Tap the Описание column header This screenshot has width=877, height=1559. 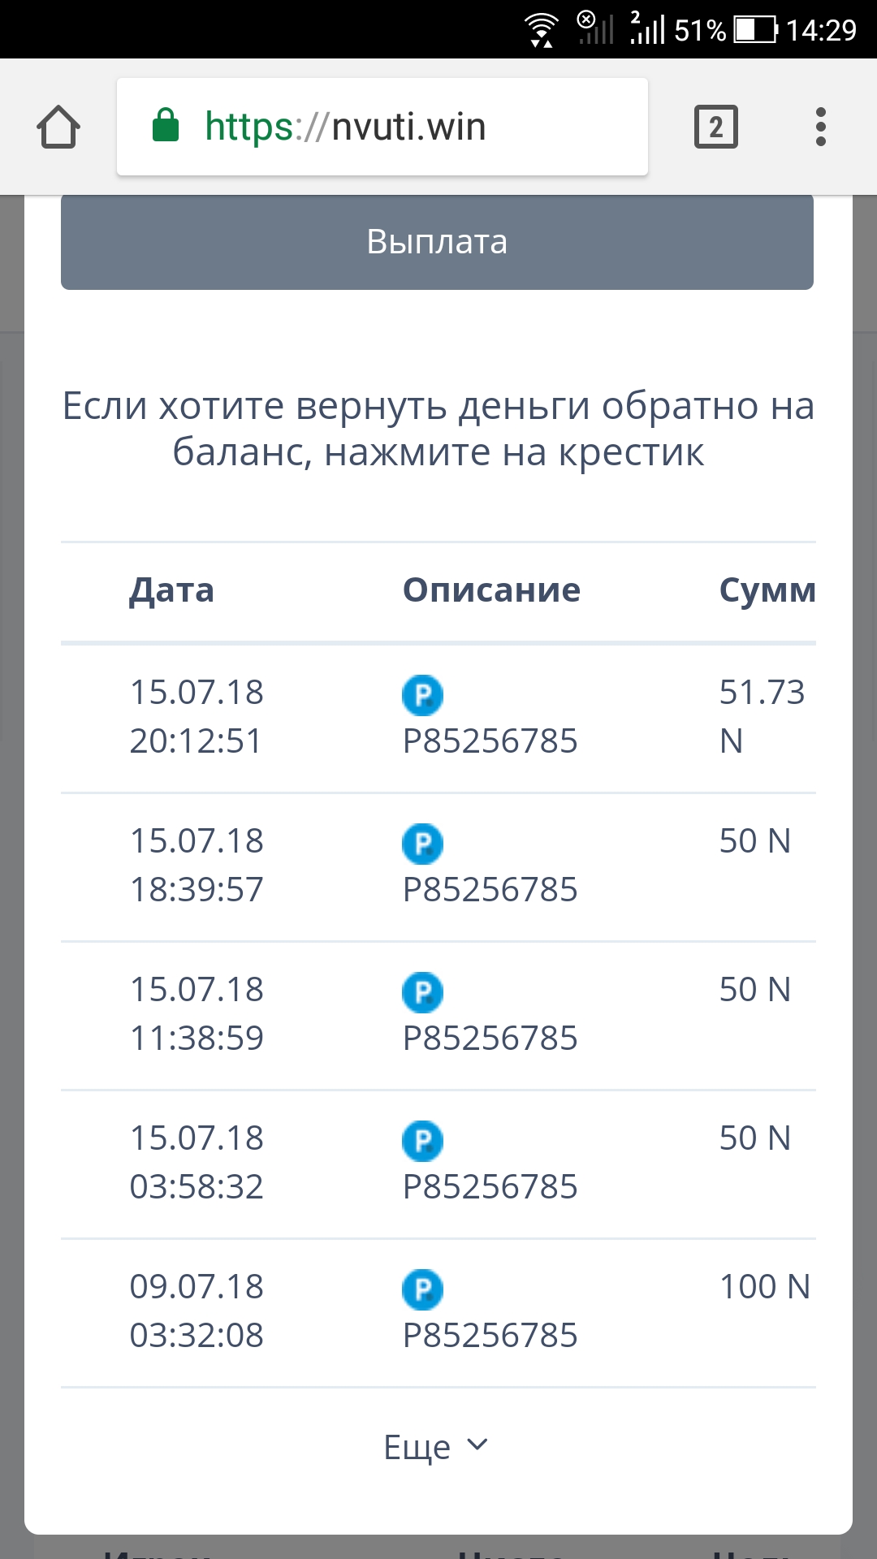point(491,590)
